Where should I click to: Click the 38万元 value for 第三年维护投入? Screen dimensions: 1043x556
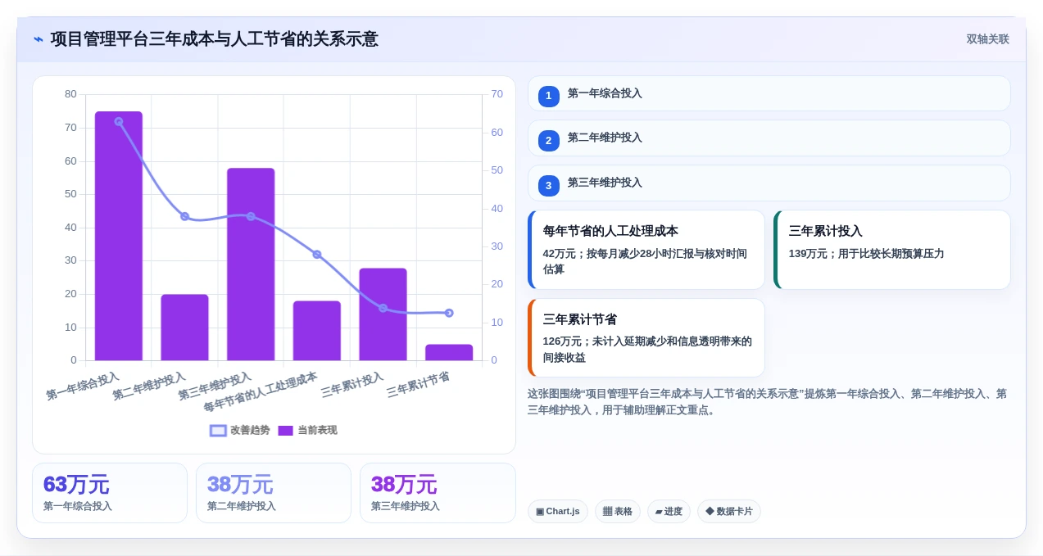point(404,485)
